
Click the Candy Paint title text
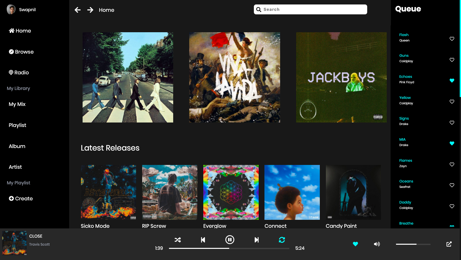point(341,226)
